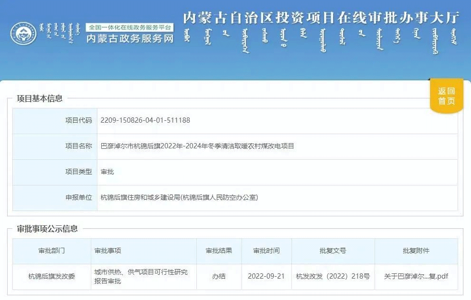The width and height of the screenshot is (471, 300).
Task: Click the Mongolian script beside the emblem
Action: tap(58, 34)
